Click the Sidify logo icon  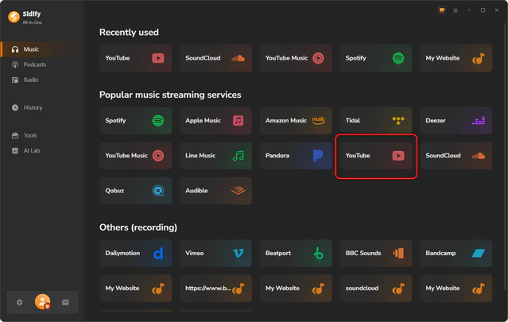[14, 17]
